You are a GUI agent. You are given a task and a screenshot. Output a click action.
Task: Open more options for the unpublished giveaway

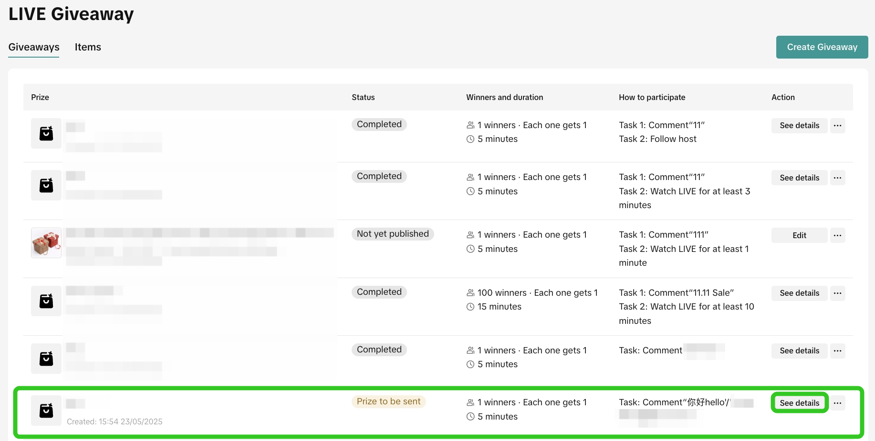tap(837, 235)
